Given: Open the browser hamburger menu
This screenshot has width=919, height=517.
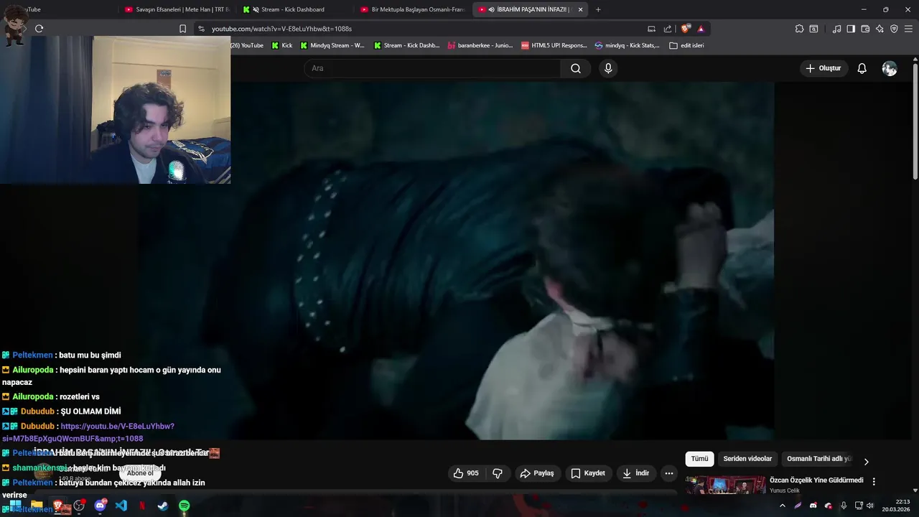Looking at the screenshot, I should [x=908, y=29].
